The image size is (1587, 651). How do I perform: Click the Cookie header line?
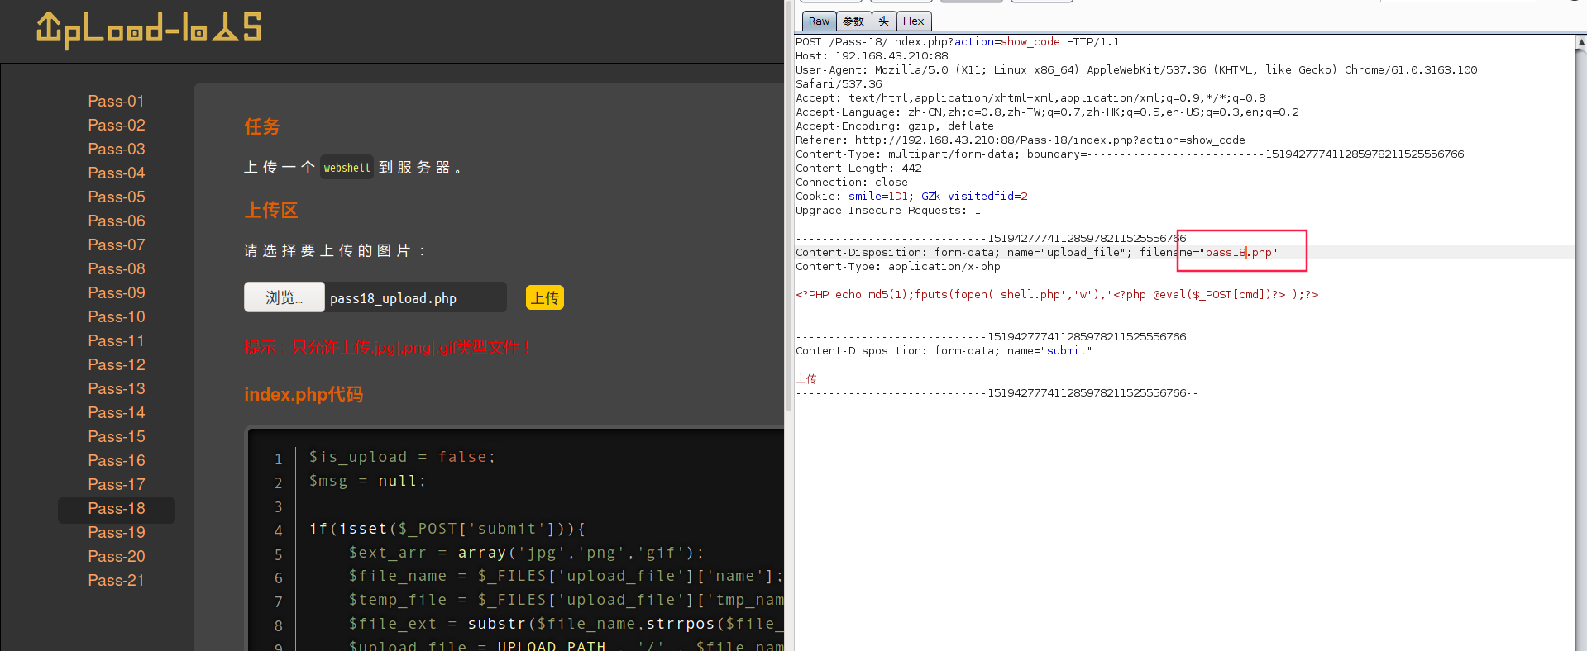pos(911,197)
